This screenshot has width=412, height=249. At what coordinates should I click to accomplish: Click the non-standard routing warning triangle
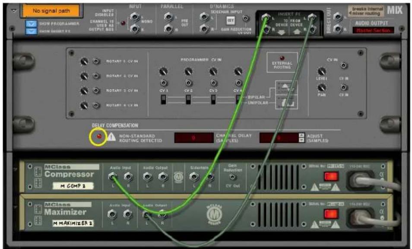tap(111, 137)
